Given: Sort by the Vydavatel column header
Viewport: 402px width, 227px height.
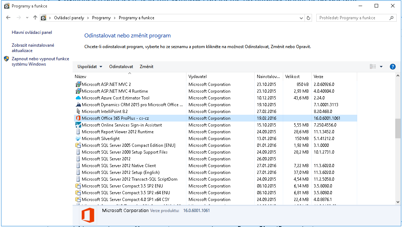Looking at the screenshot, I should [221, 77].
